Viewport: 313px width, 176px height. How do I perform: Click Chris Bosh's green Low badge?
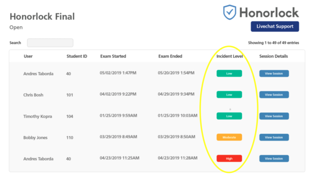tap(229, 95)
